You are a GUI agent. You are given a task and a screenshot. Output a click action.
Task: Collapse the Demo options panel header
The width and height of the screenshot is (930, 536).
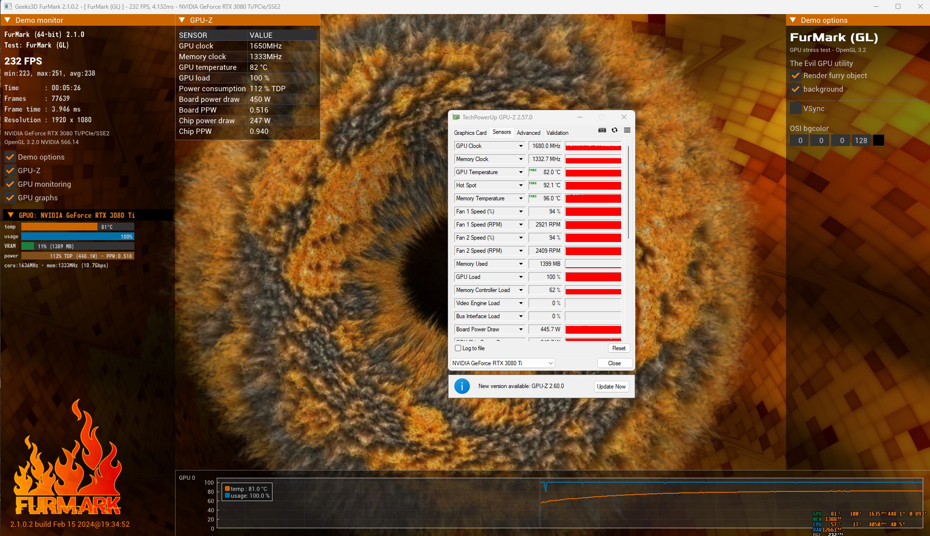pos(793,20)
